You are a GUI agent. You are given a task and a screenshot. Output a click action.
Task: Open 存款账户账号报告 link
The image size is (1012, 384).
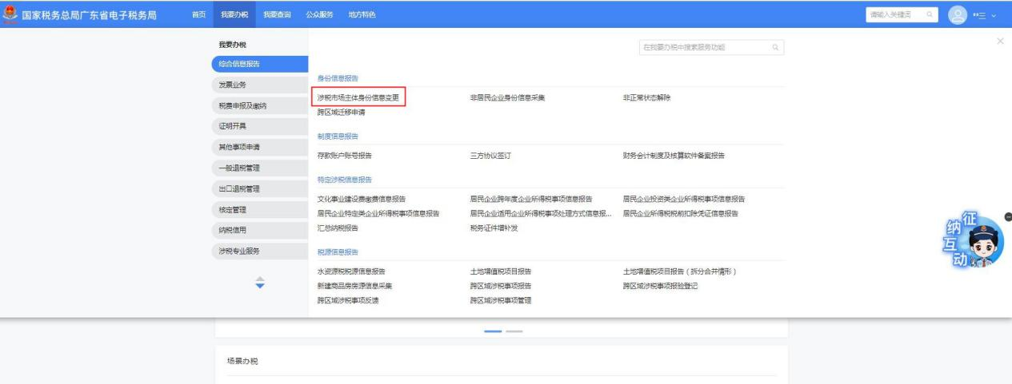coord(345,156)
